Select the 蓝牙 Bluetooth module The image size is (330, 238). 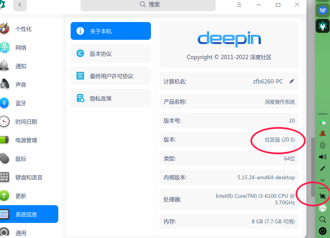pyautogui.click(x=20, y=103)
